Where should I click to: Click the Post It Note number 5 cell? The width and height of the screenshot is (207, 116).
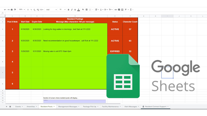pos(12,72)
